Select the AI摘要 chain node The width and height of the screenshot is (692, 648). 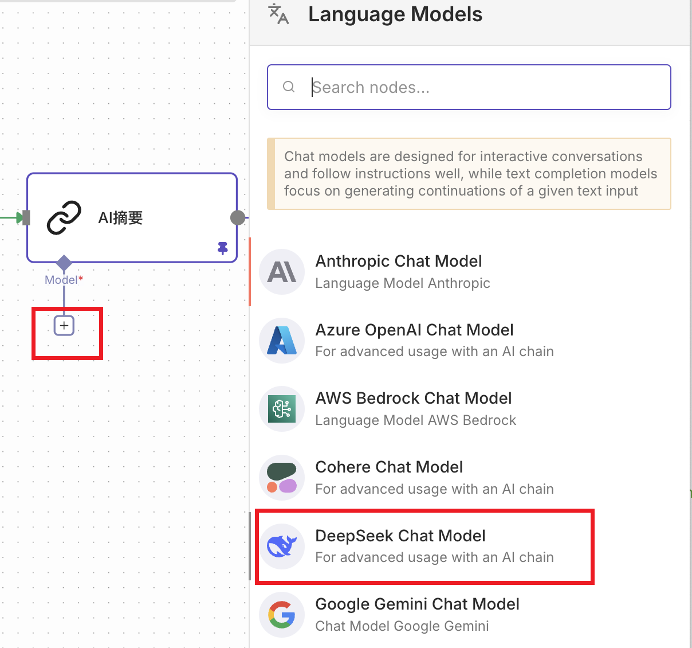click(132, 218)
